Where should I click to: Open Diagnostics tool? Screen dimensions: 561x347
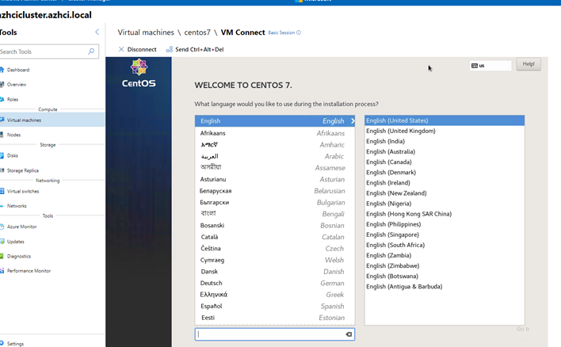(19, 257)
